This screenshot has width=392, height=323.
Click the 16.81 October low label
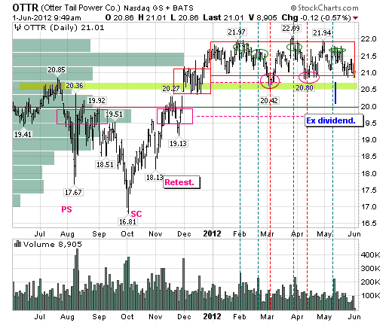click(x=127, y=222)
